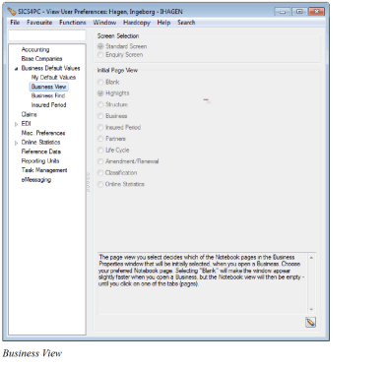The width and height of the screenshot is (386, 366).
Task: Close the View User Preferences window
Action: [x=316, y=12]
